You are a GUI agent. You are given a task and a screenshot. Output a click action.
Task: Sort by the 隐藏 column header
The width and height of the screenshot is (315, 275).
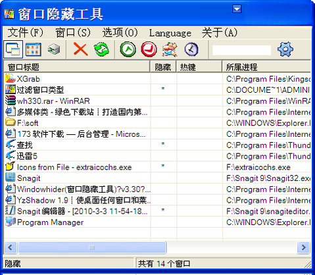[x=163, y=67]
